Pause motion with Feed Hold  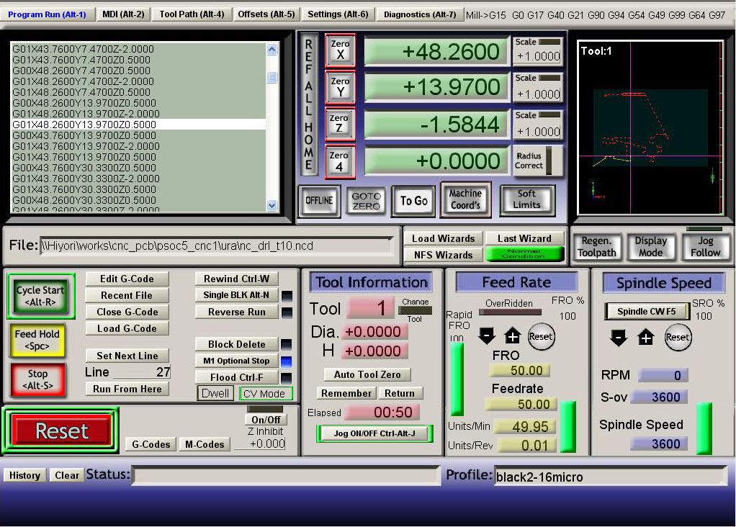[37, 340]
